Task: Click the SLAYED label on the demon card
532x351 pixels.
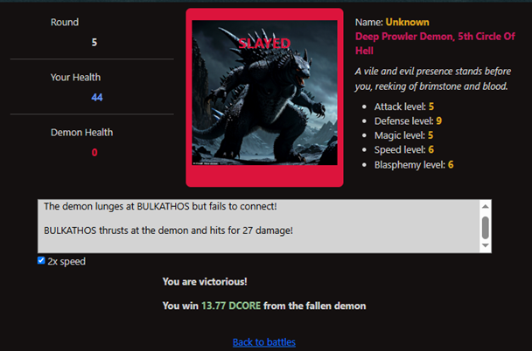Action: [x=264, y=44]
